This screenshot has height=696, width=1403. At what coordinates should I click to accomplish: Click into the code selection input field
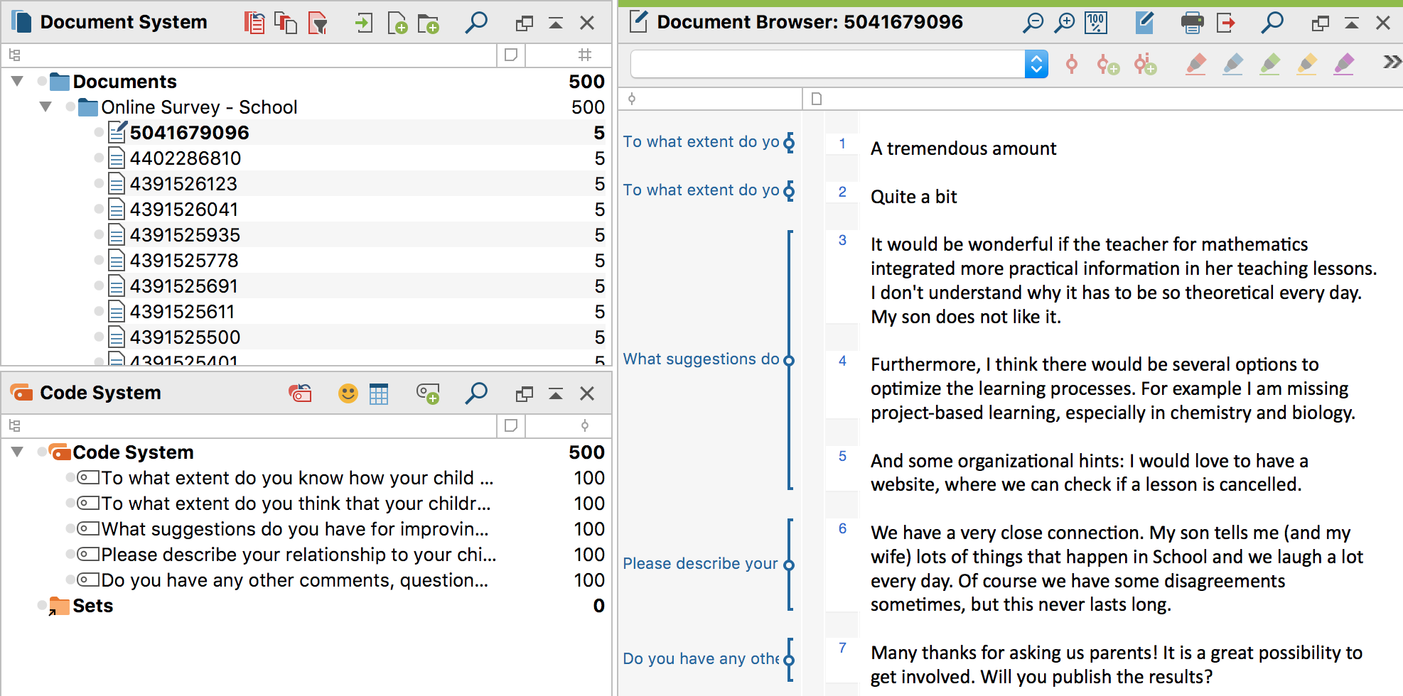tap(827, 65)
